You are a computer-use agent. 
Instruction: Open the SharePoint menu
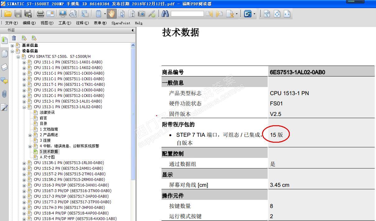(121, 23)
